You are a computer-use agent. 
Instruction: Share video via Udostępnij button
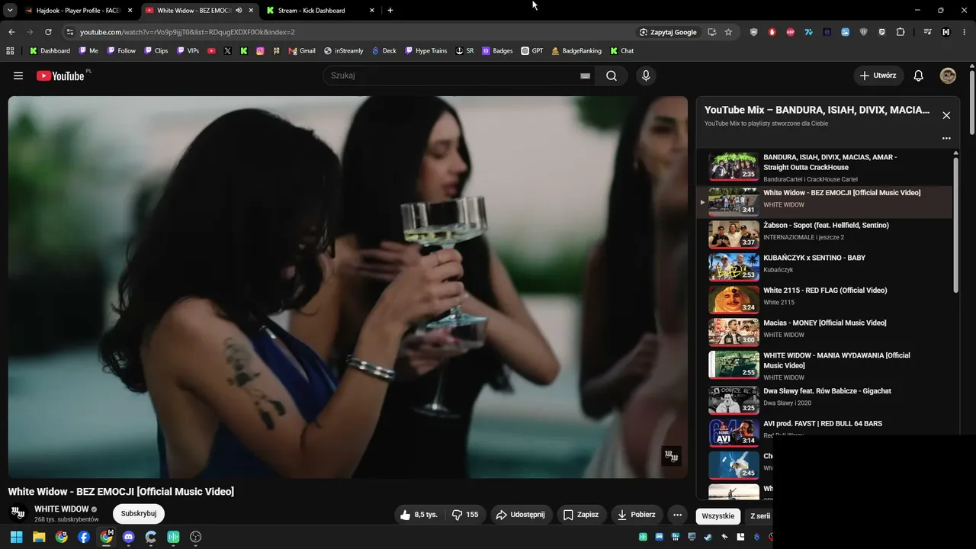pos(521,515)
